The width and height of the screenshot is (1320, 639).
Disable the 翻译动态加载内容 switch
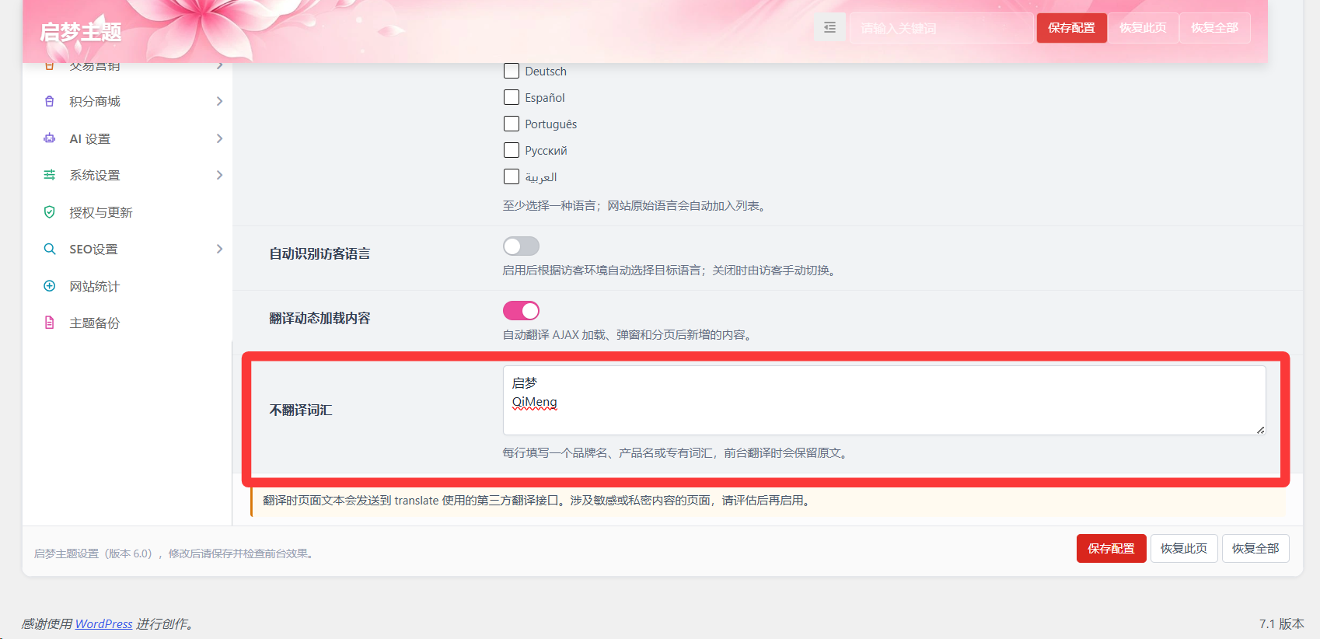click(521, 311)
